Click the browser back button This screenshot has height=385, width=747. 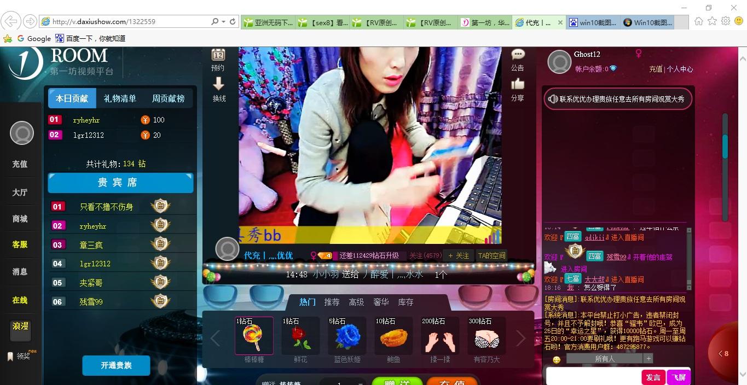[11, 21]
